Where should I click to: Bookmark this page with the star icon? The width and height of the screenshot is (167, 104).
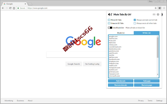click(156, 8)
